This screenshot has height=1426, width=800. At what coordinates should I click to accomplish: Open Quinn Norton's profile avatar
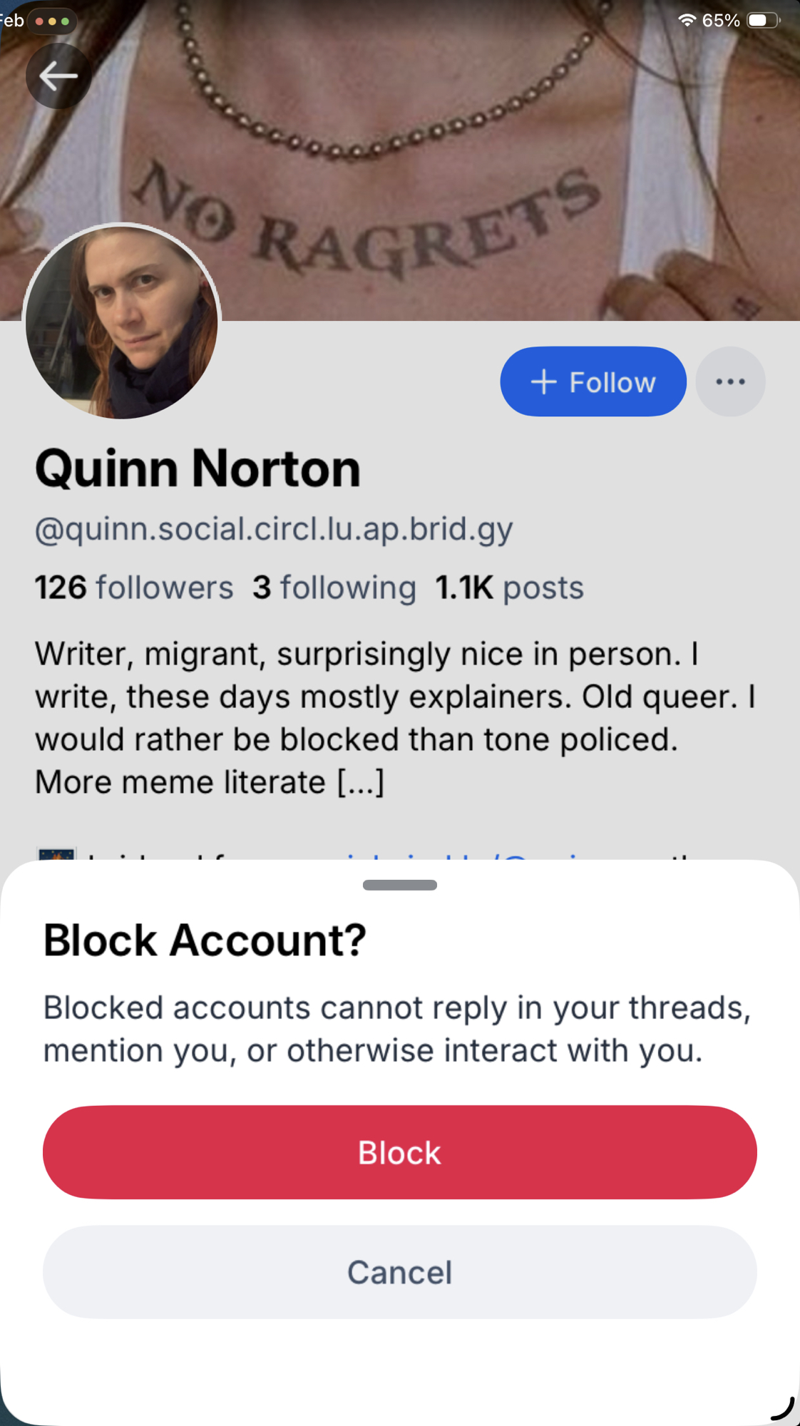(x=122, y=321)
